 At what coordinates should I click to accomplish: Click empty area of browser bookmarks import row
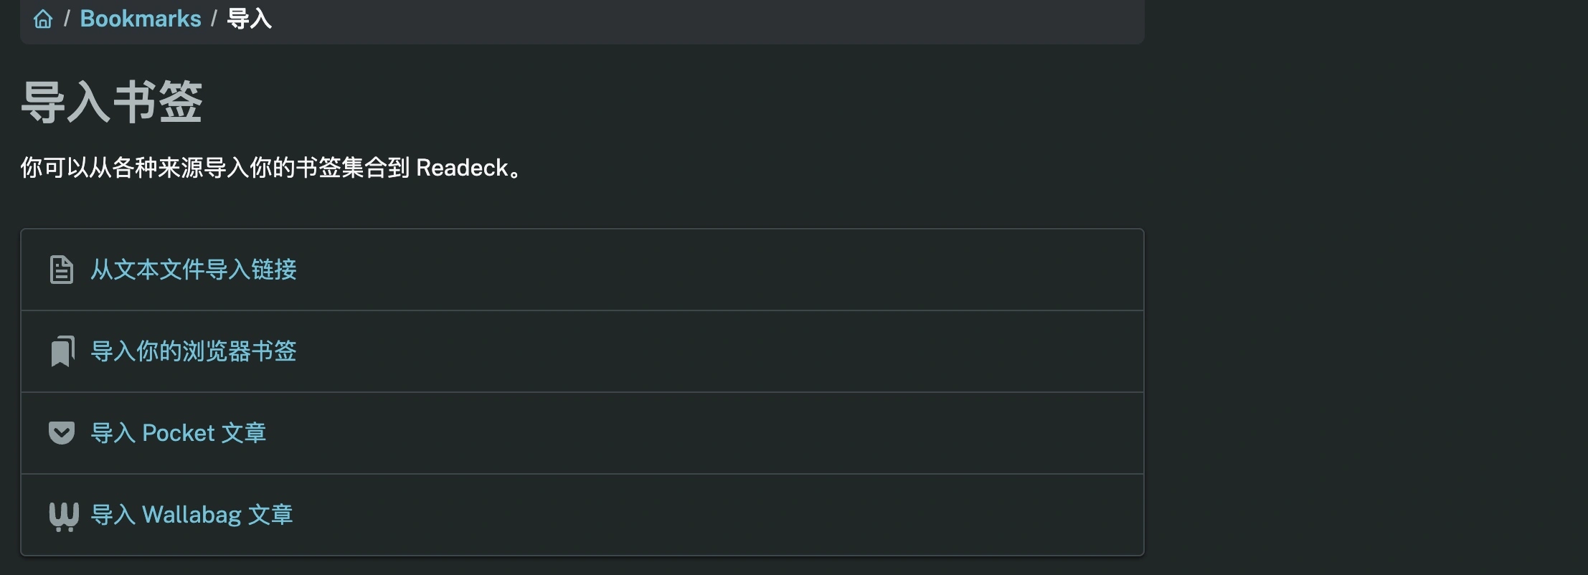click(717, 351)
